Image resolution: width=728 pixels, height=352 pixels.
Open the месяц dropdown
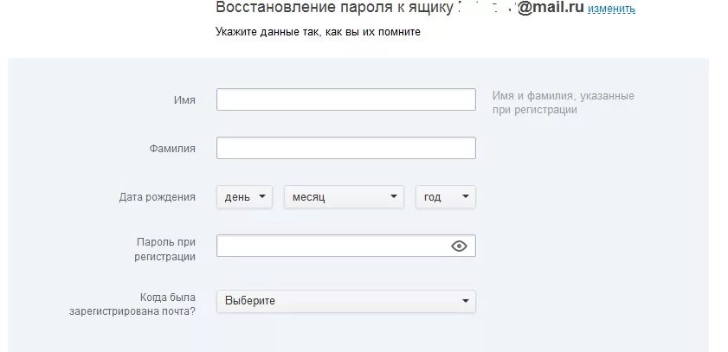pyautogui.click(x=344, y=196)
